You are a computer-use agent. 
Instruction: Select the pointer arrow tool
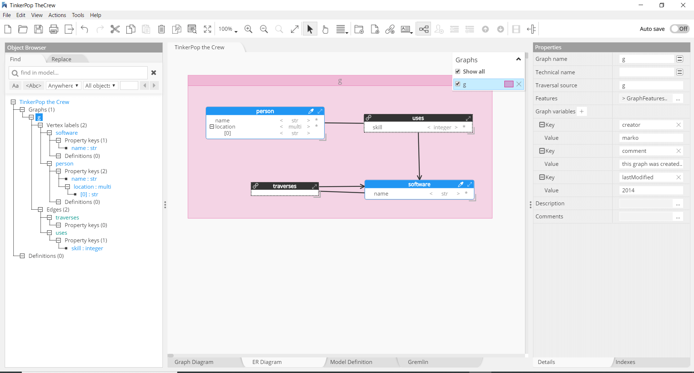310,29
